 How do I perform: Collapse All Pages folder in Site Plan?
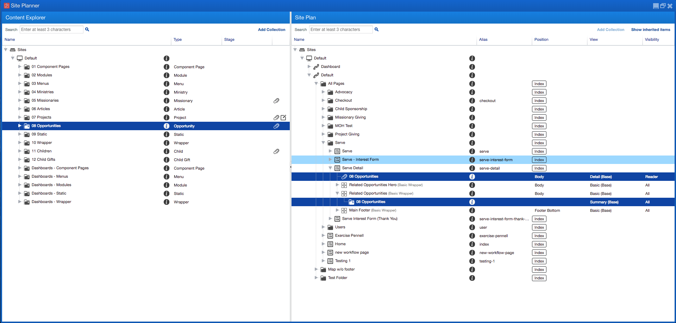(316, 83)
